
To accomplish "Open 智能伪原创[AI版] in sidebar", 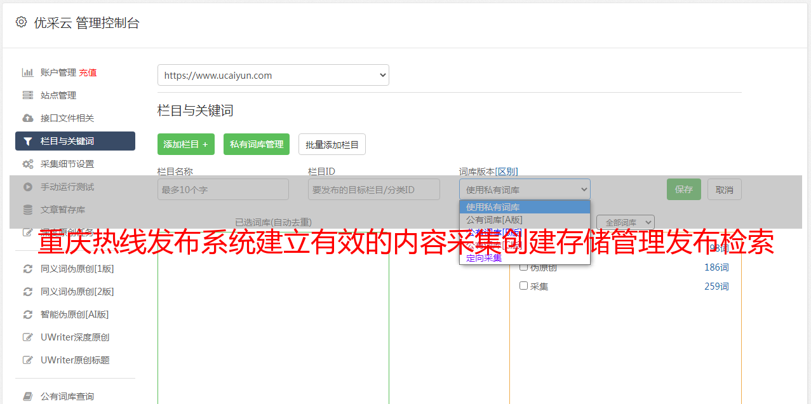I will click(75, 314).
